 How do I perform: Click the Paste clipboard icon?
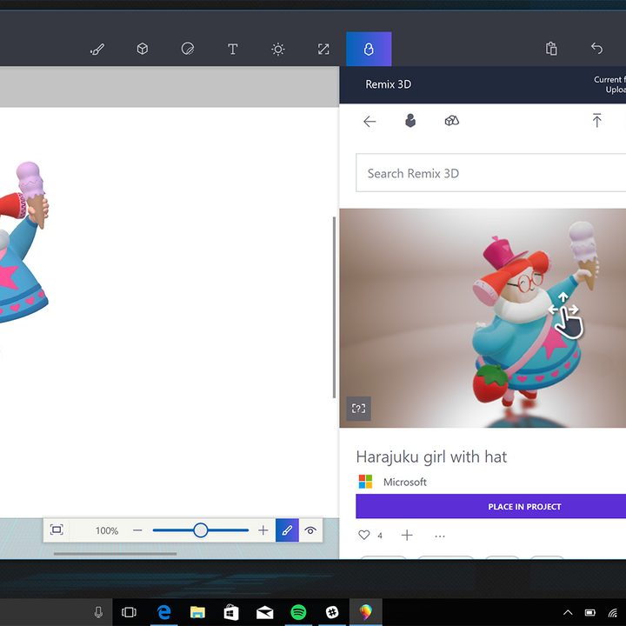[551, 49]
